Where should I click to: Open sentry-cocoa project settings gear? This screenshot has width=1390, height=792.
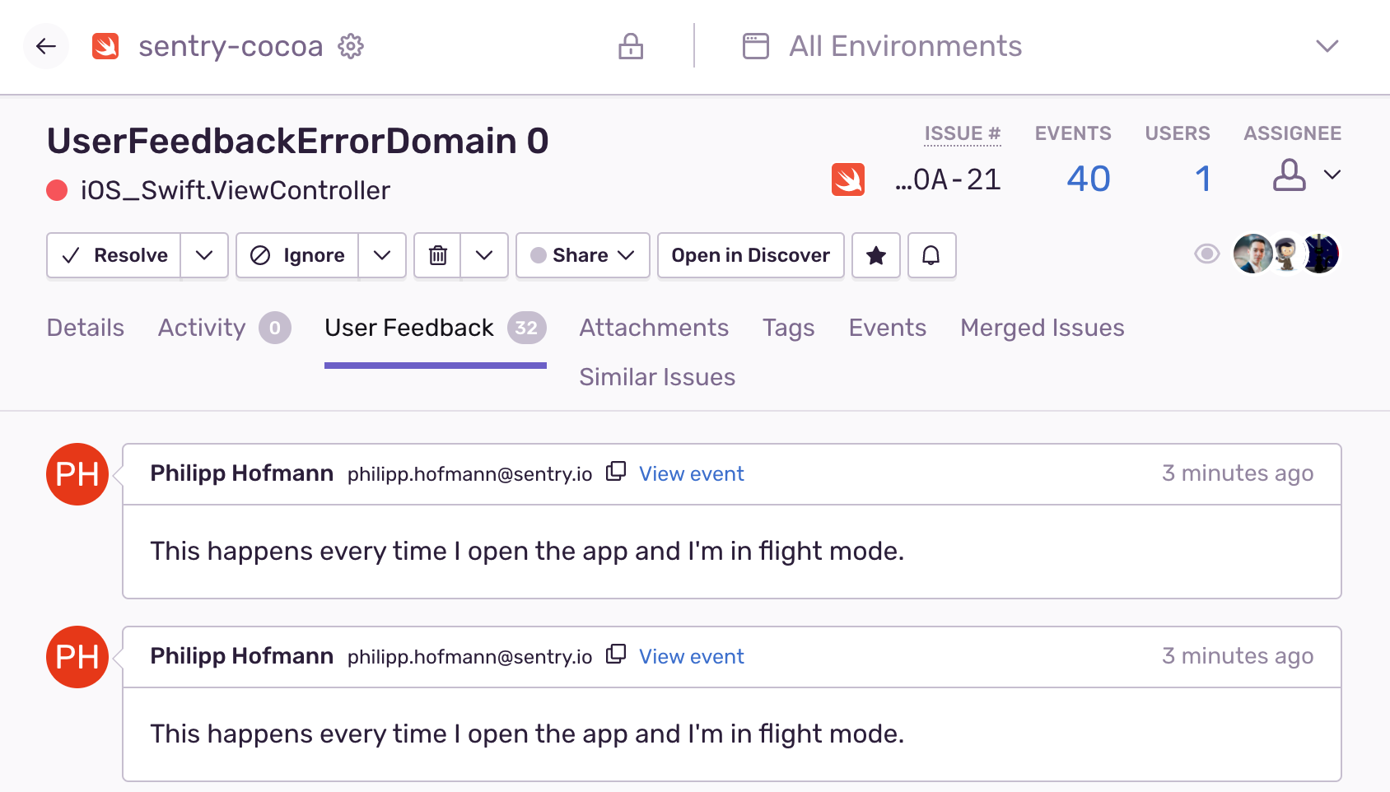(x=351, y=46)
